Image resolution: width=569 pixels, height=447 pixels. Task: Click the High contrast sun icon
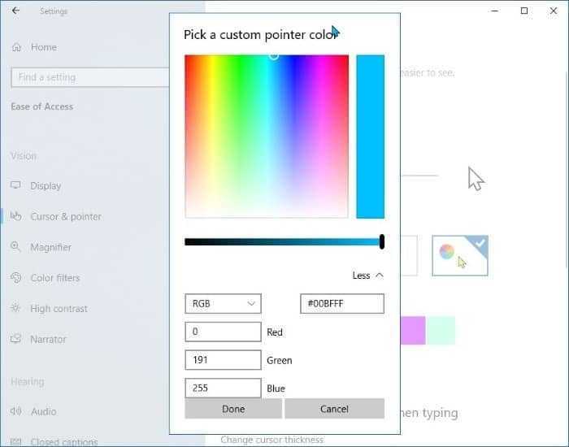(15, 308)
